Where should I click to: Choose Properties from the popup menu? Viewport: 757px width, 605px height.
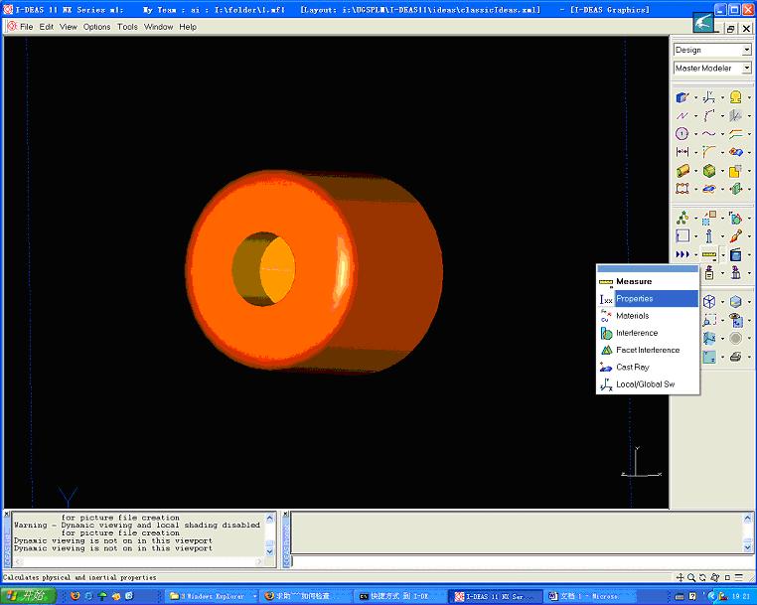click(648, 299)
